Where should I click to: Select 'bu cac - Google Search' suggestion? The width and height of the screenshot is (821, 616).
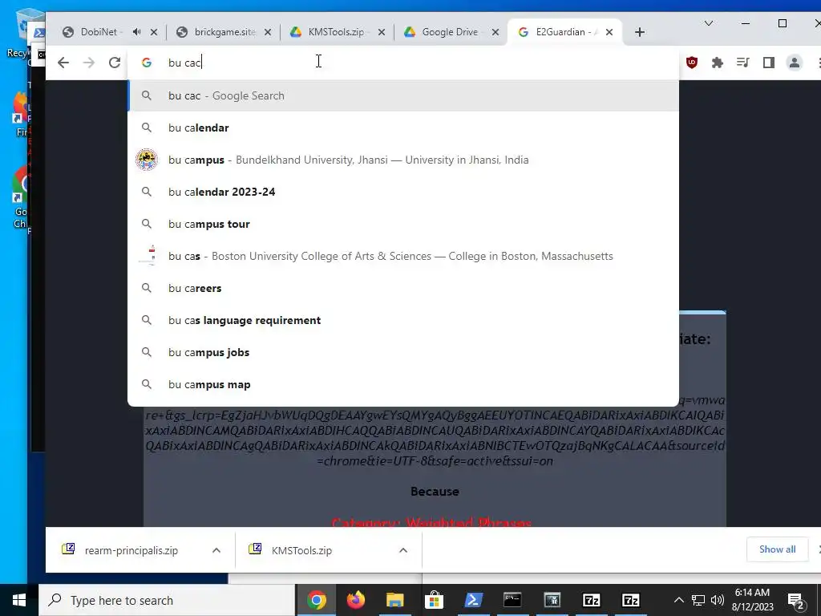pyautogui.click(x=403, y=96)
